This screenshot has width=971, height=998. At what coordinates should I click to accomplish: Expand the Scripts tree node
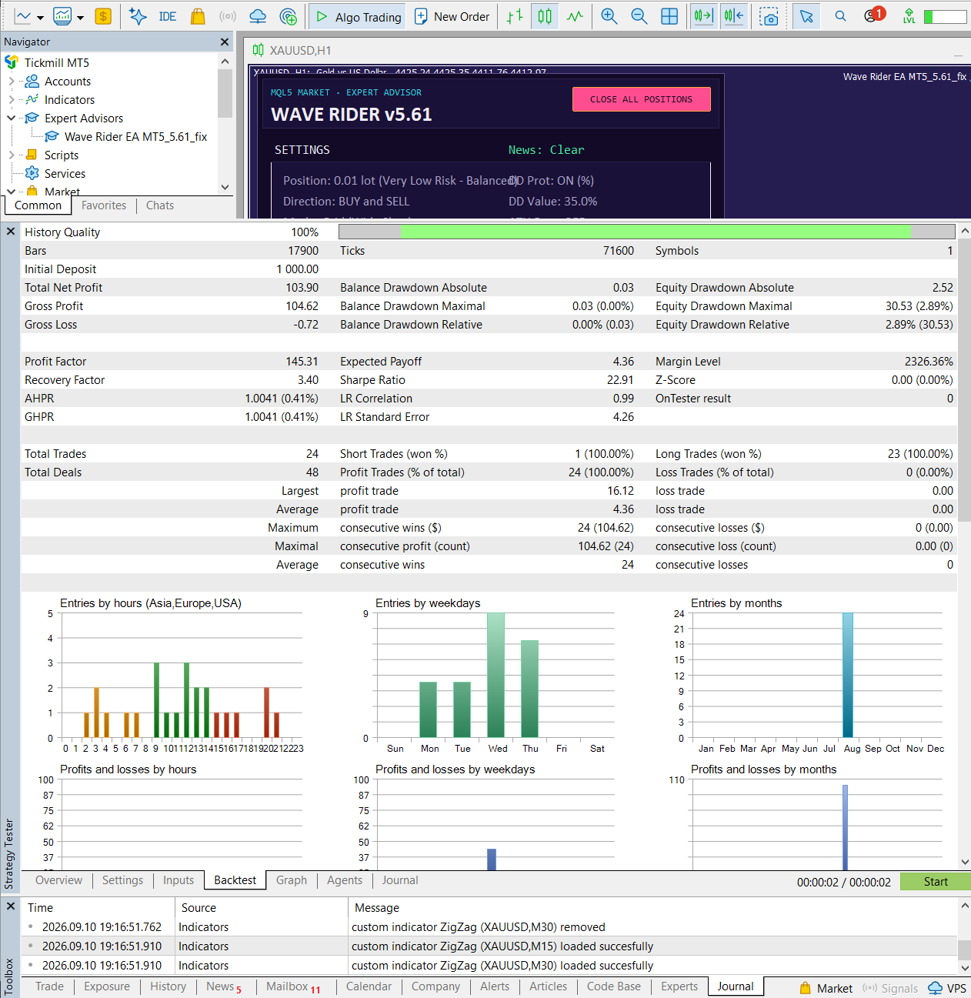point(11,155)
